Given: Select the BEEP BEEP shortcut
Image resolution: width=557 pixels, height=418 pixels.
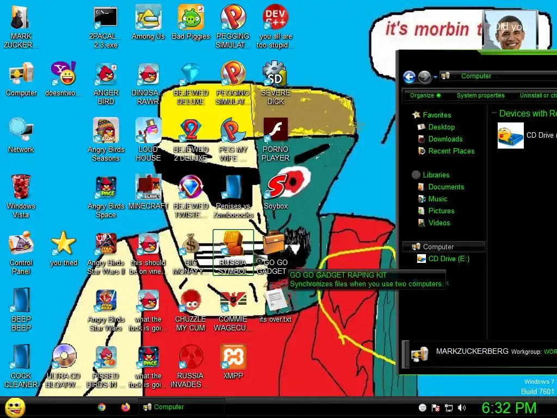Looking at the screenshot, I should pyautogui.click(x=21, y=309).
